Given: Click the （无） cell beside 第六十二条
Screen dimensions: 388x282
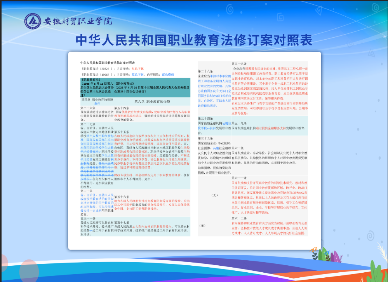Looking at the screenshot, I should click(202, 225).
